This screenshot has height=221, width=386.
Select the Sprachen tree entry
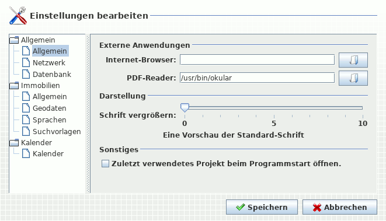[50, 120]
